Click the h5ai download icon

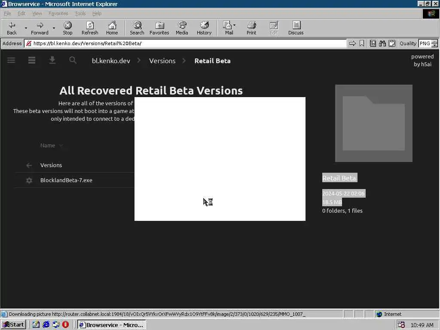(x=52, y=60)
